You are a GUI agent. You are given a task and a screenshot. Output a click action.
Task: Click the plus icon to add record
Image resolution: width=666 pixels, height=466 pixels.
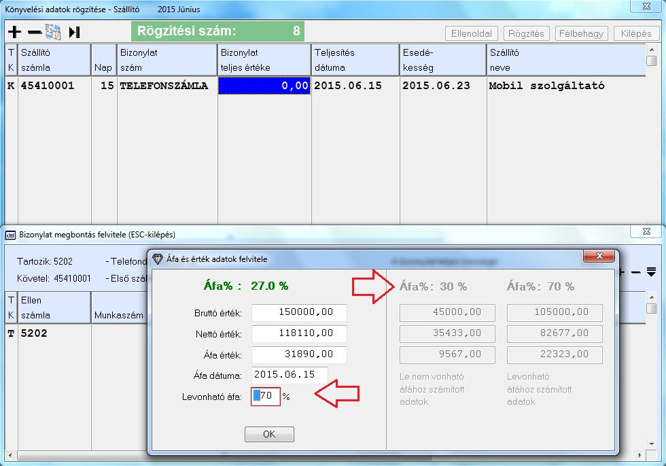click(x=14, y=32)
